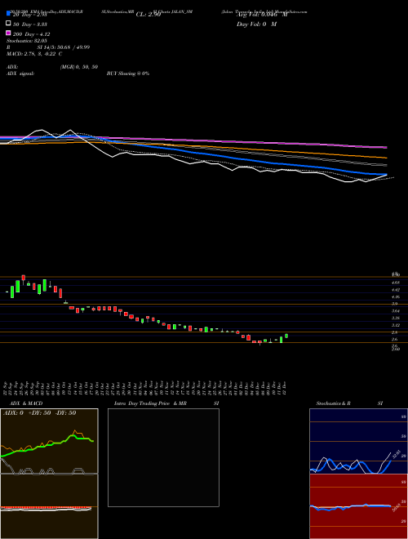Click the 'Stochastics & R' panel title
Image resolution: width=408 pixels, height=539 pixels.
[x=333, y=403]
